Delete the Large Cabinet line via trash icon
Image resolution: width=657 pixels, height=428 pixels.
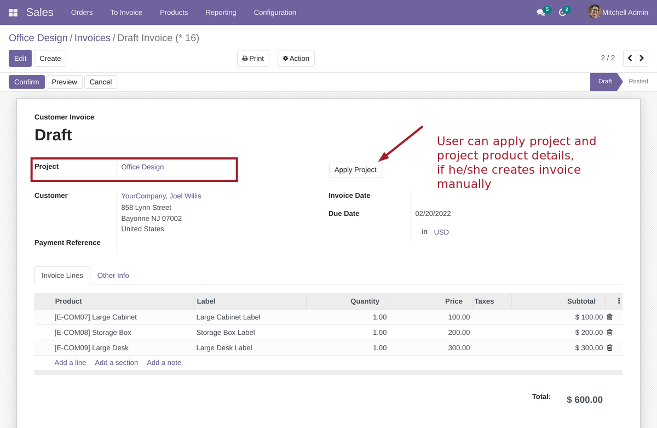[x=609, y=317]
